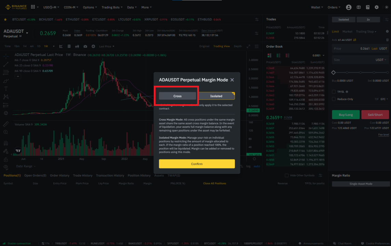Click the order size slider handle

point(333,72)
